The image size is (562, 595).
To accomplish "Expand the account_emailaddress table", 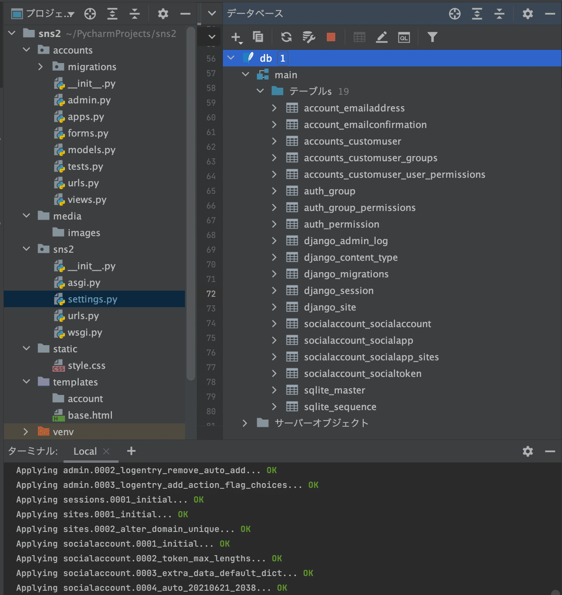I will 274,108.
